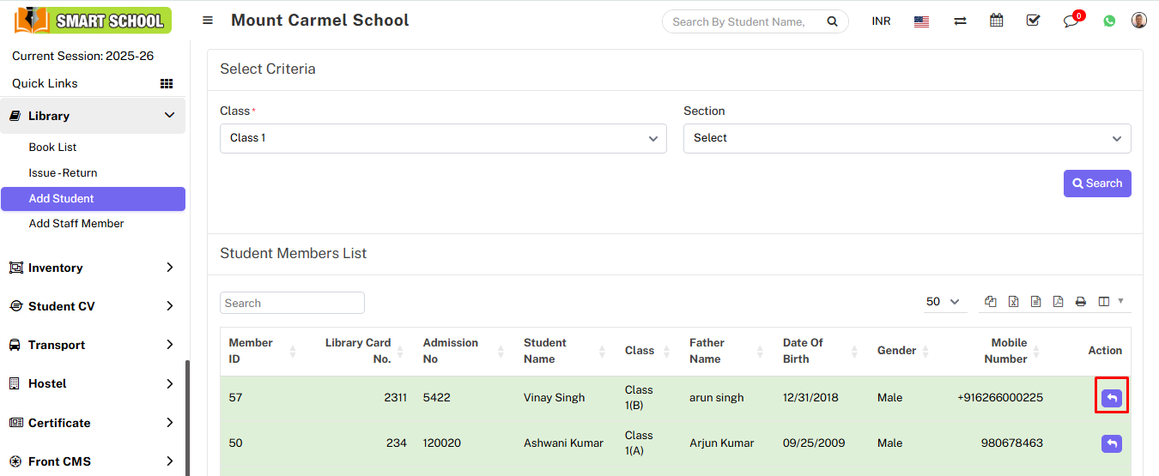Expand the Hostel menu
This screenshot has width=1159, height=476.
[93, 383]
